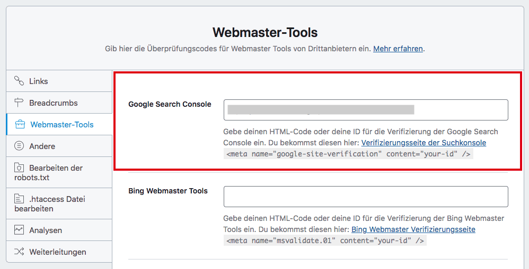Click the msvalidate.01 meta code snippet
The width and height of the screenshot is (529, 269).
point(325,240)
